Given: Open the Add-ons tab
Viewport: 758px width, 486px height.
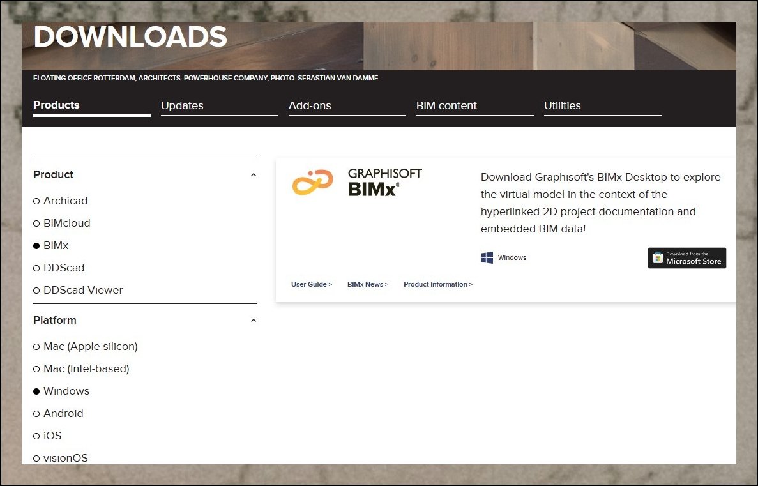Looking at the screenshot, I should point(347,106).
